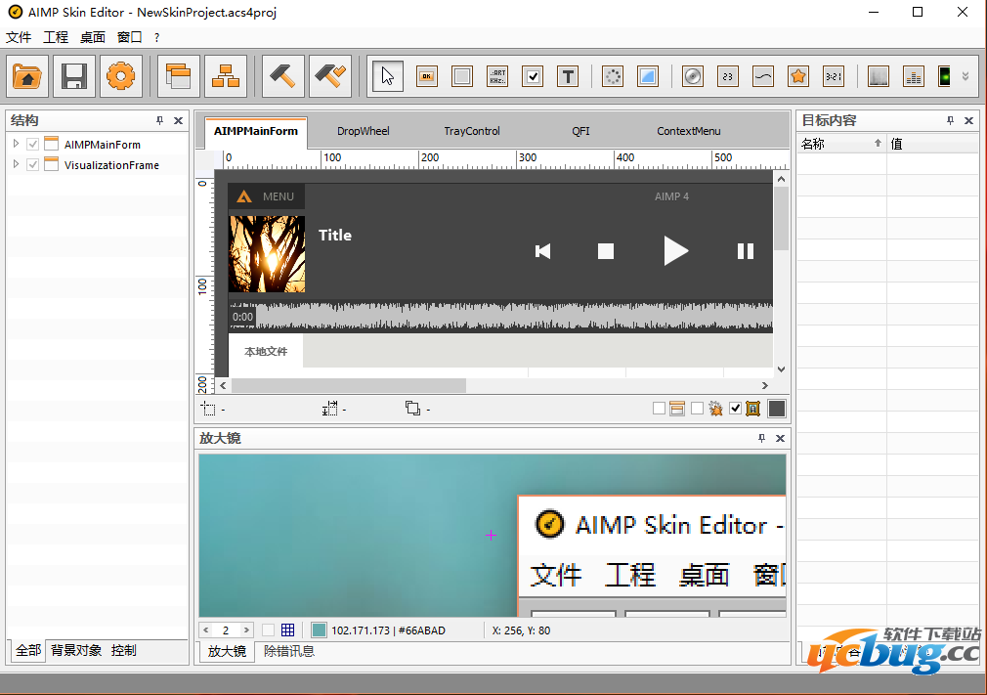Save the project with the floppy disk icon
Image resolution: width=987 pixels, height=695 pixels.
(73, 76)
